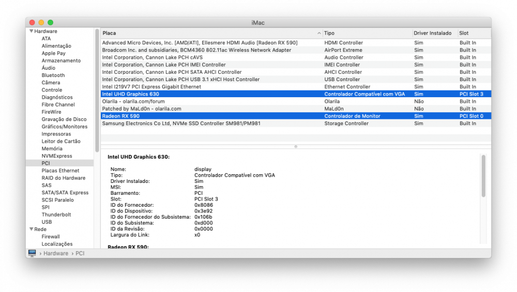This screenshot has height=292, width=517.
Task: Select SCSI Paralelo in the sidebar
Action: pos(57,199)
